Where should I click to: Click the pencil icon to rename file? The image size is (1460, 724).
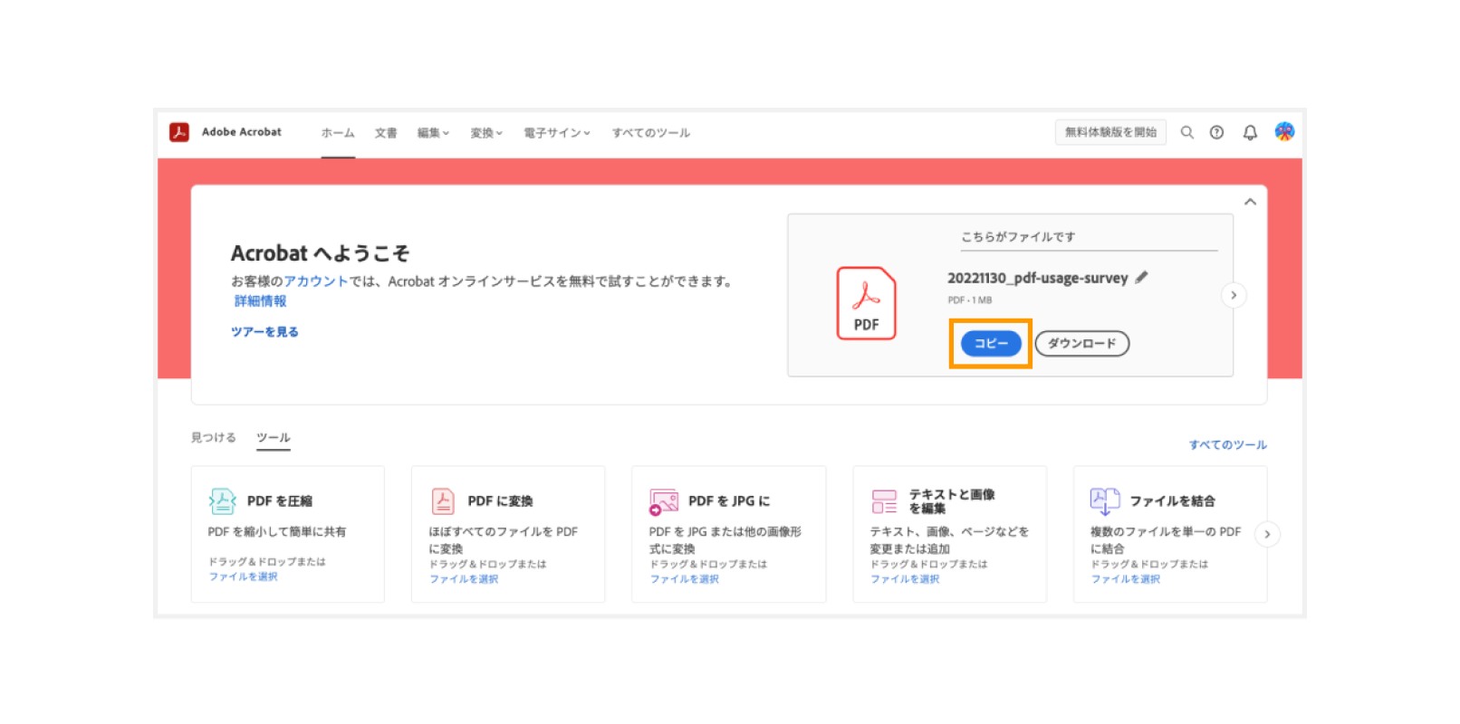[1141, 278]
